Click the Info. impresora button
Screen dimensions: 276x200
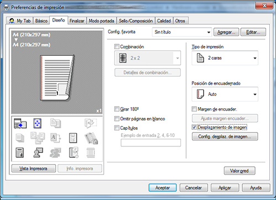coord(79,169)
